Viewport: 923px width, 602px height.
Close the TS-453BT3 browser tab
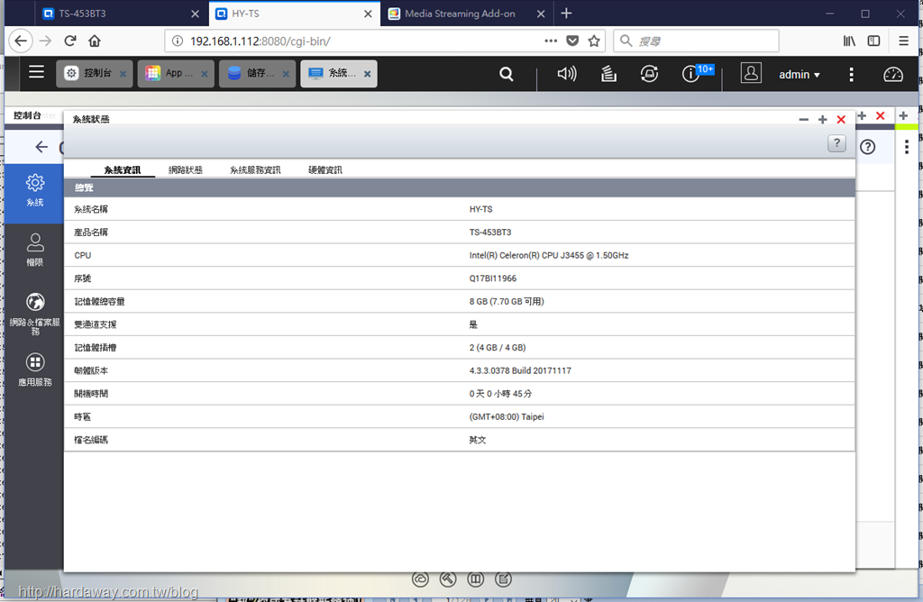tap(195, 14)
